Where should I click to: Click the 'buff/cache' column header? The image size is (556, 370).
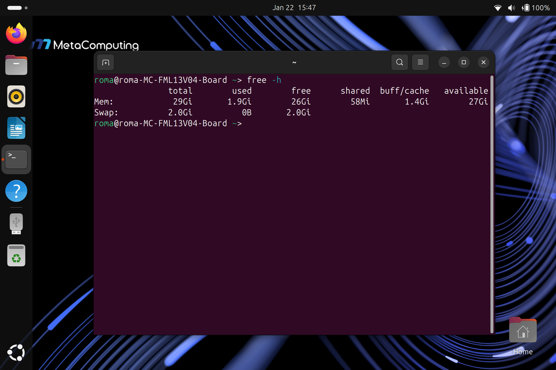(404, 91)
